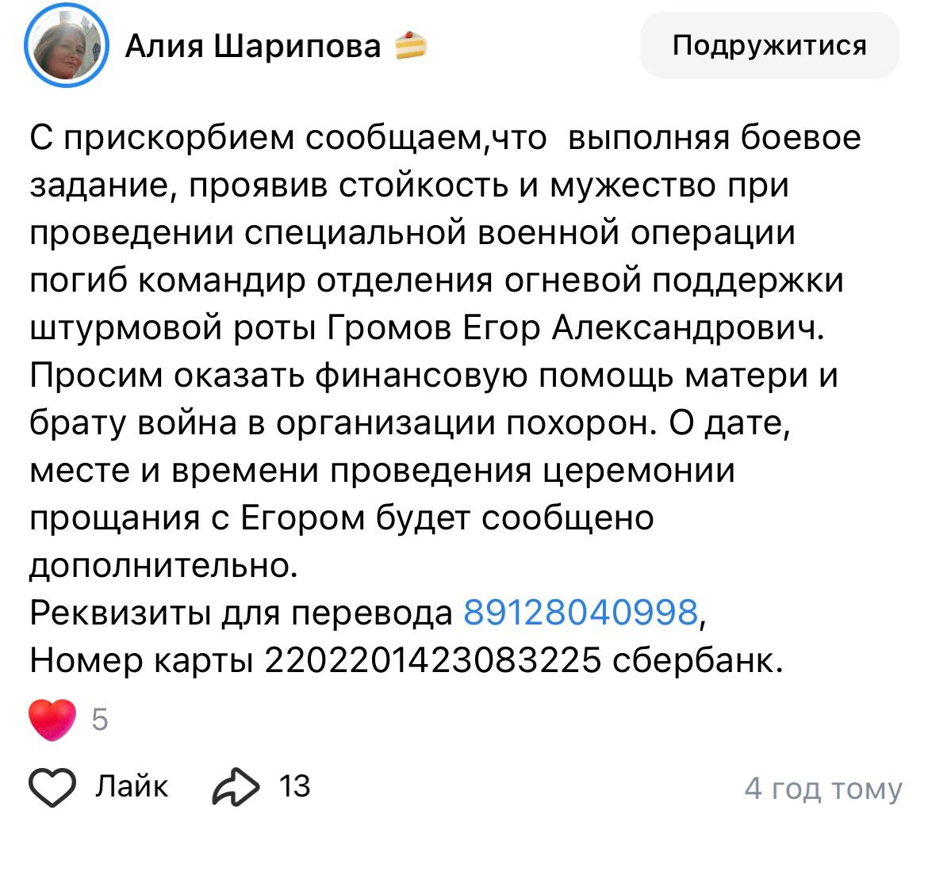The height and width of the screenshot is (871, 928).
Task: Click the author name Алия Шарипова
Action: tap(254, 47)
